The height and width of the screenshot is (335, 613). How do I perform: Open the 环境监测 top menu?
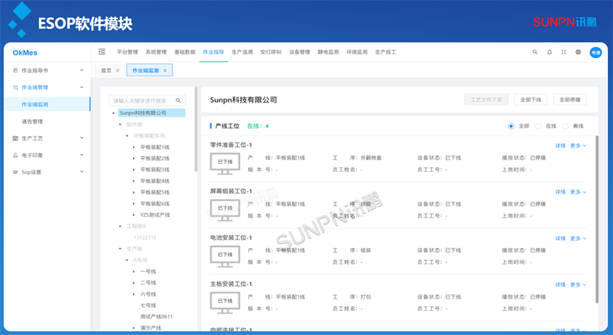(x=357, y=52)
